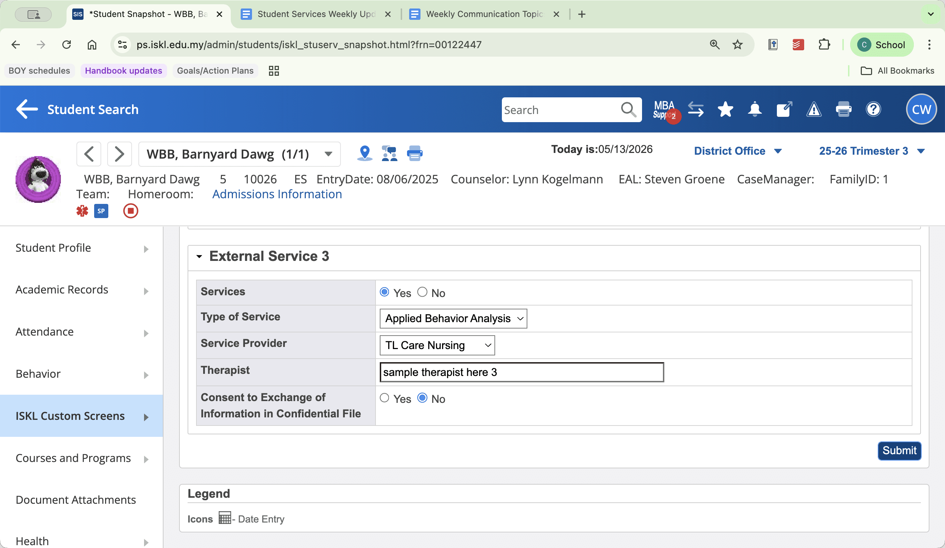Image resolution: width=945 pixels, height=548 pixels.
Task: Open District Office school dropdown
Action: click(738, 151)
